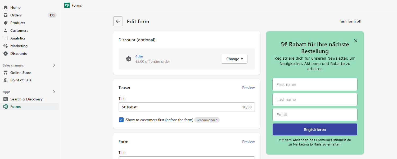
Task: Open the Search & Discovery app
Action: [26, 99]
